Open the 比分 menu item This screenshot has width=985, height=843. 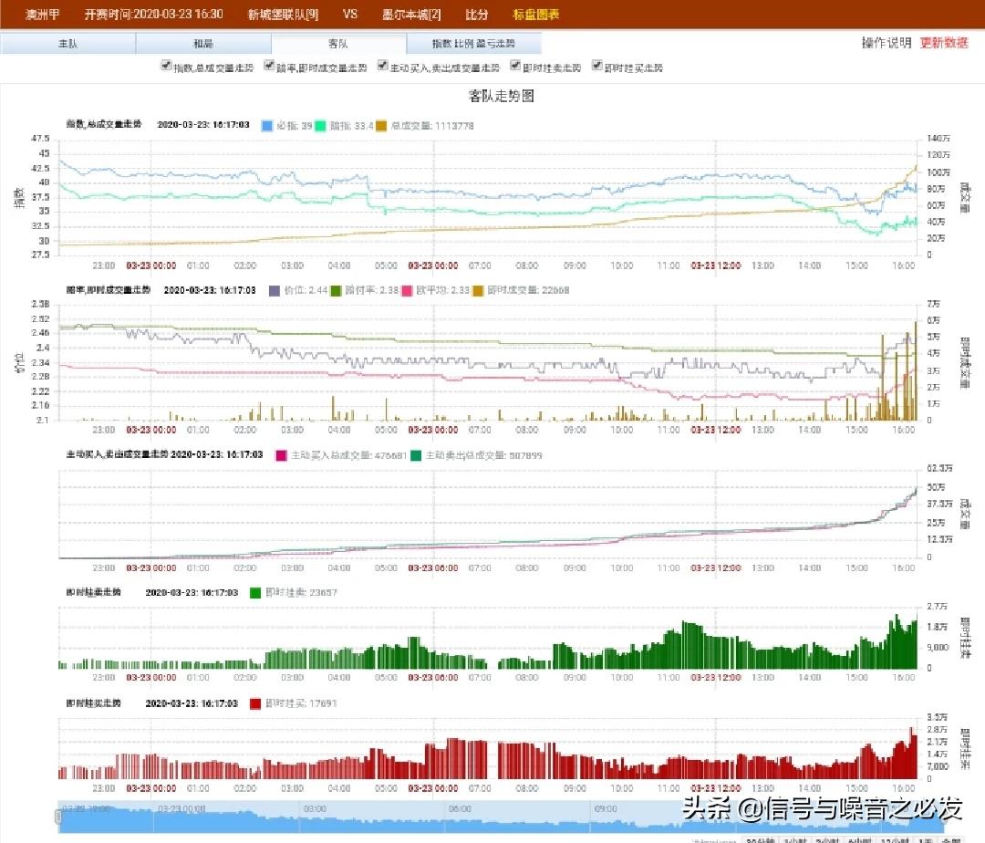pos(476,15)
